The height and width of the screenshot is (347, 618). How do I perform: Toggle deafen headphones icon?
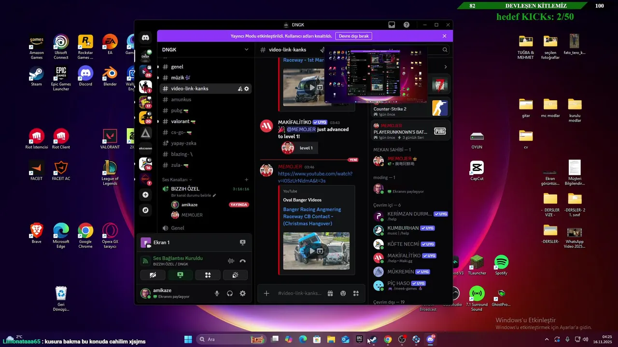[x=230, y=293]
